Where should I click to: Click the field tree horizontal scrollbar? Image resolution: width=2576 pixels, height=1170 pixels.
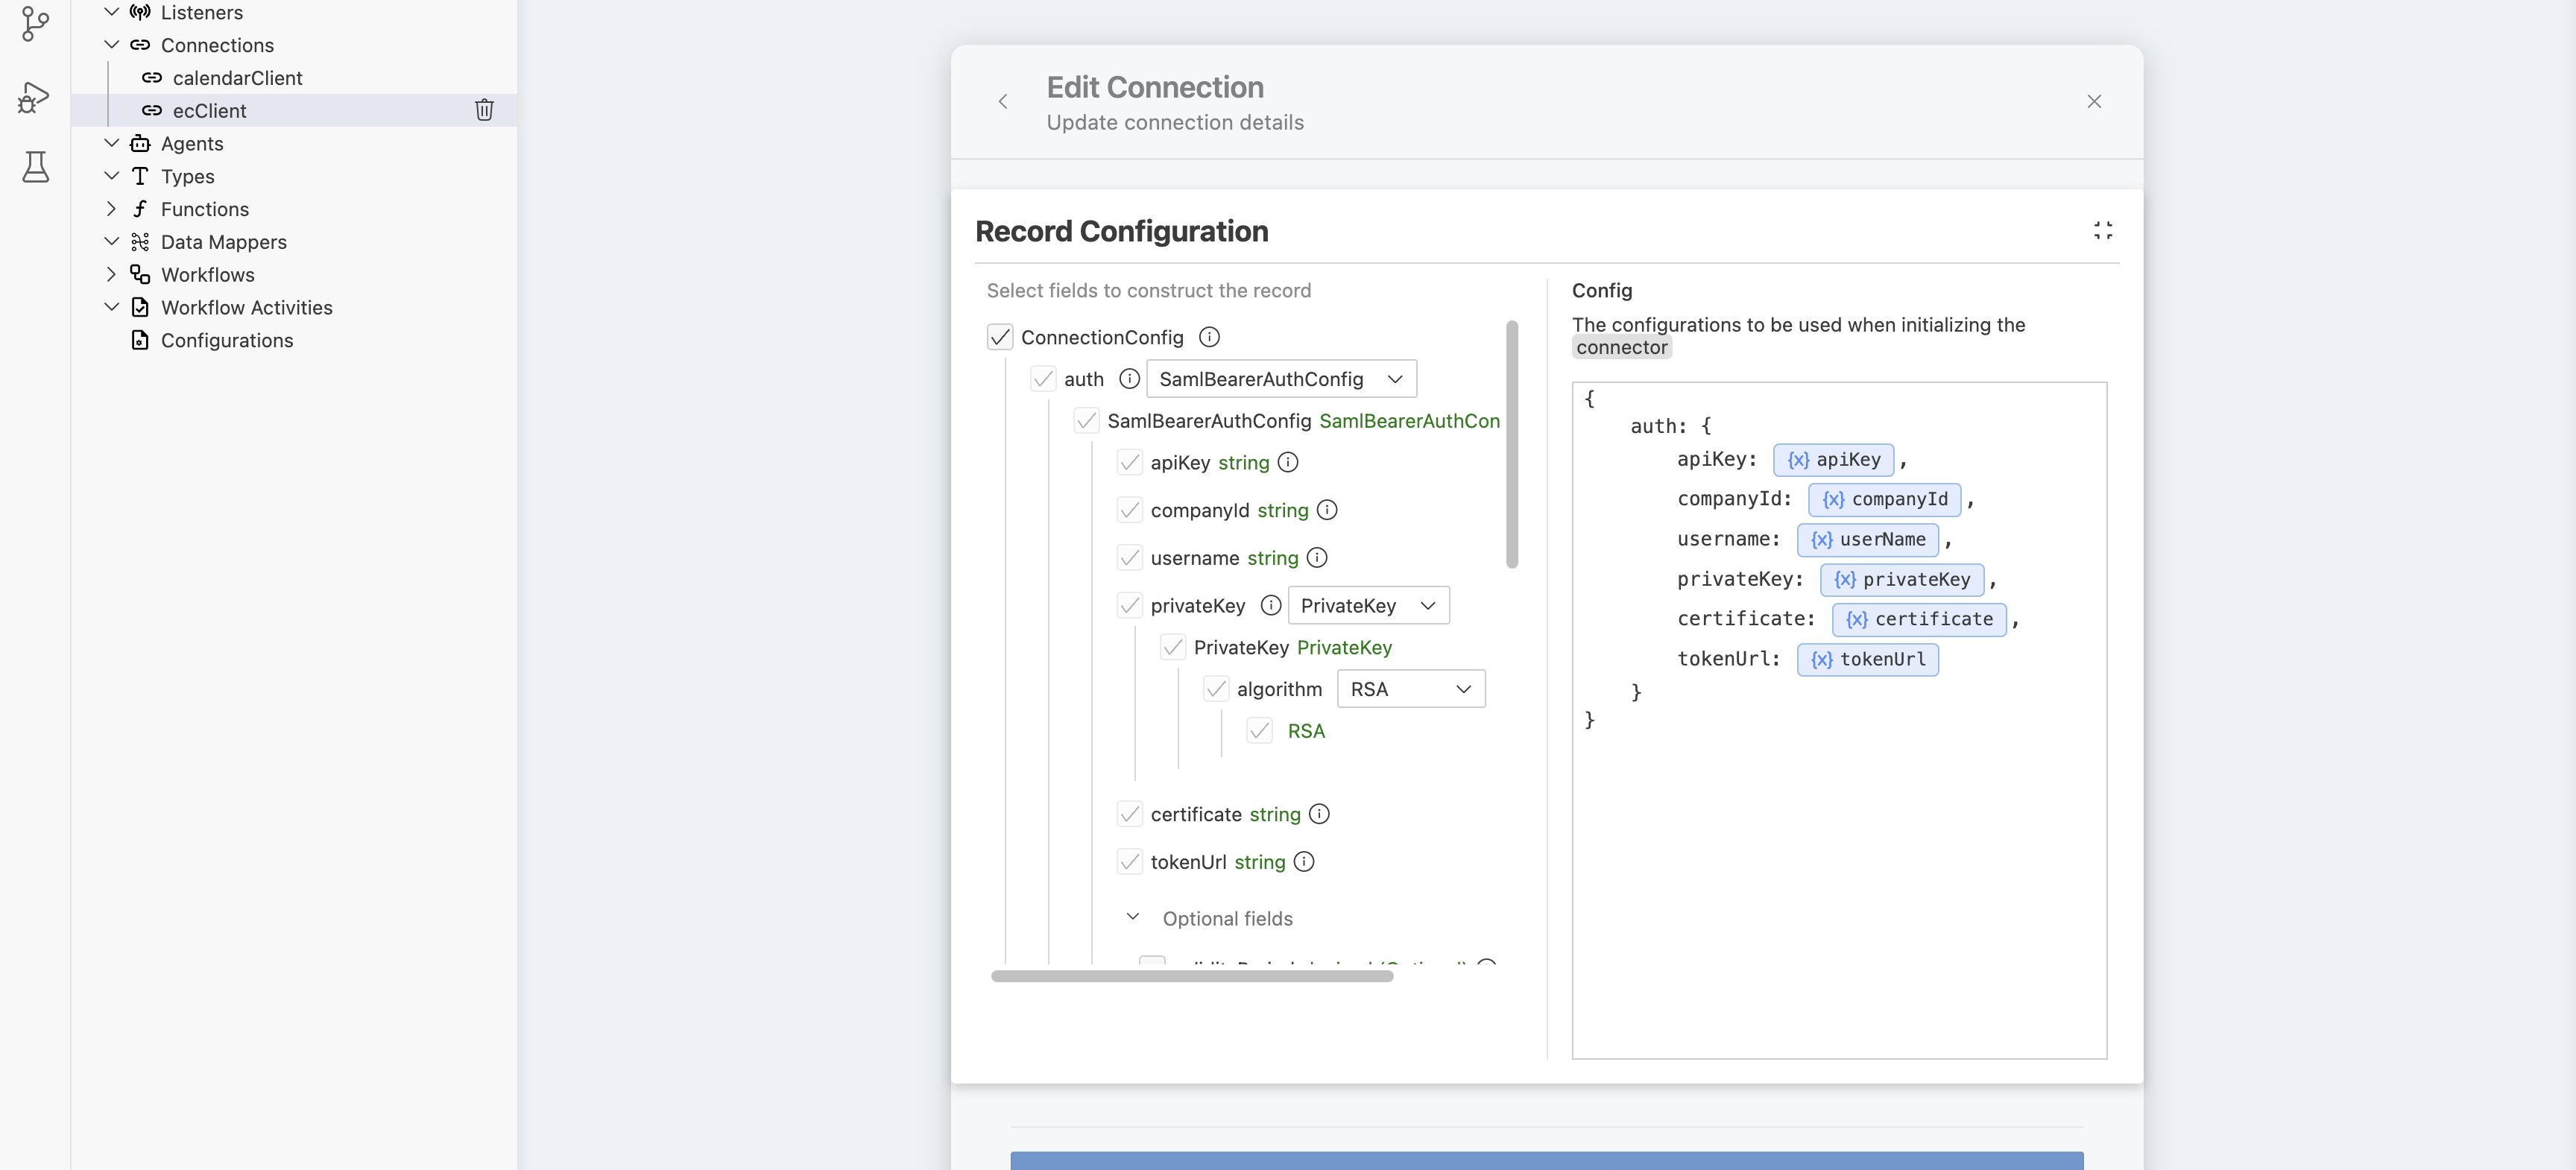pos(1192,976)
